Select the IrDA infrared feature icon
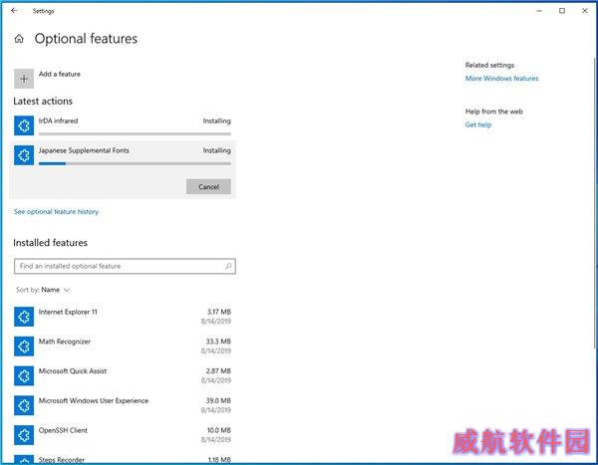This screenshot has width=598, height=465. [24, 125]
